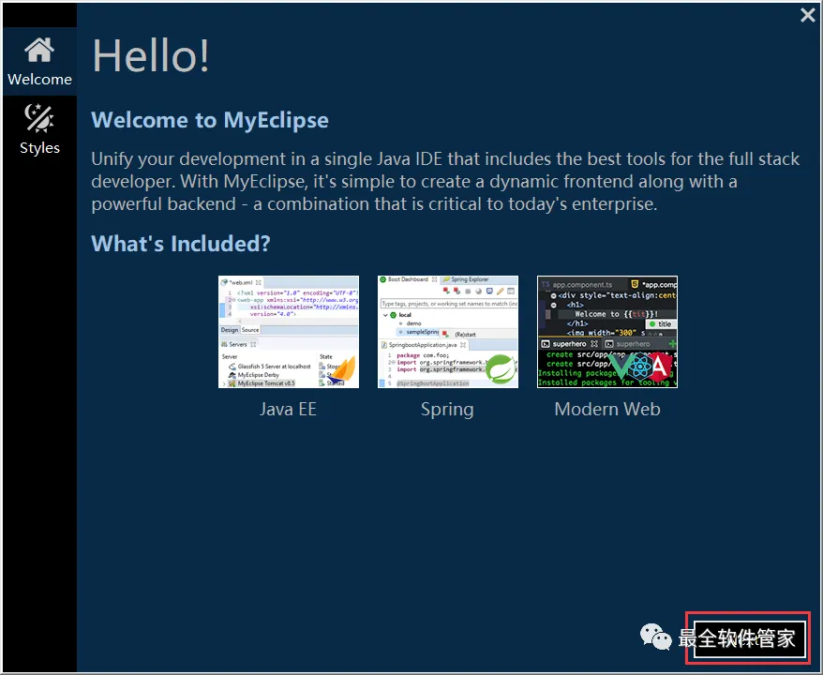This screenshot has width=823, height=675.
Task: Click the Modern Web label
Action: pyautogui.click(x=607, y=409)
